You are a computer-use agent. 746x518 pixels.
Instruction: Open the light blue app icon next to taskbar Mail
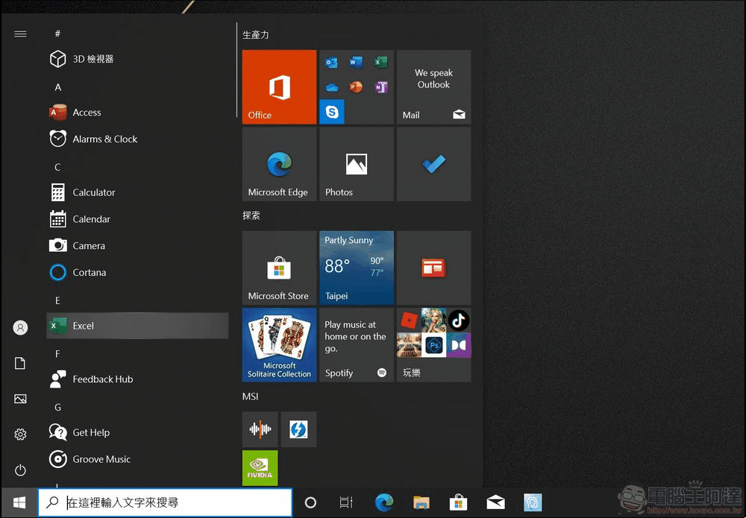pyautogui.click(x=533, y=502)
